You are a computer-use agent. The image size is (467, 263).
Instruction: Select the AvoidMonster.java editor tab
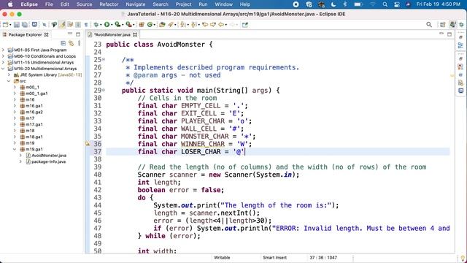112,34
